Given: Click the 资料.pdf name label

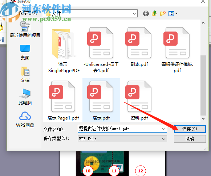Looking at the screenshot, I should click(x=139, y=118).
